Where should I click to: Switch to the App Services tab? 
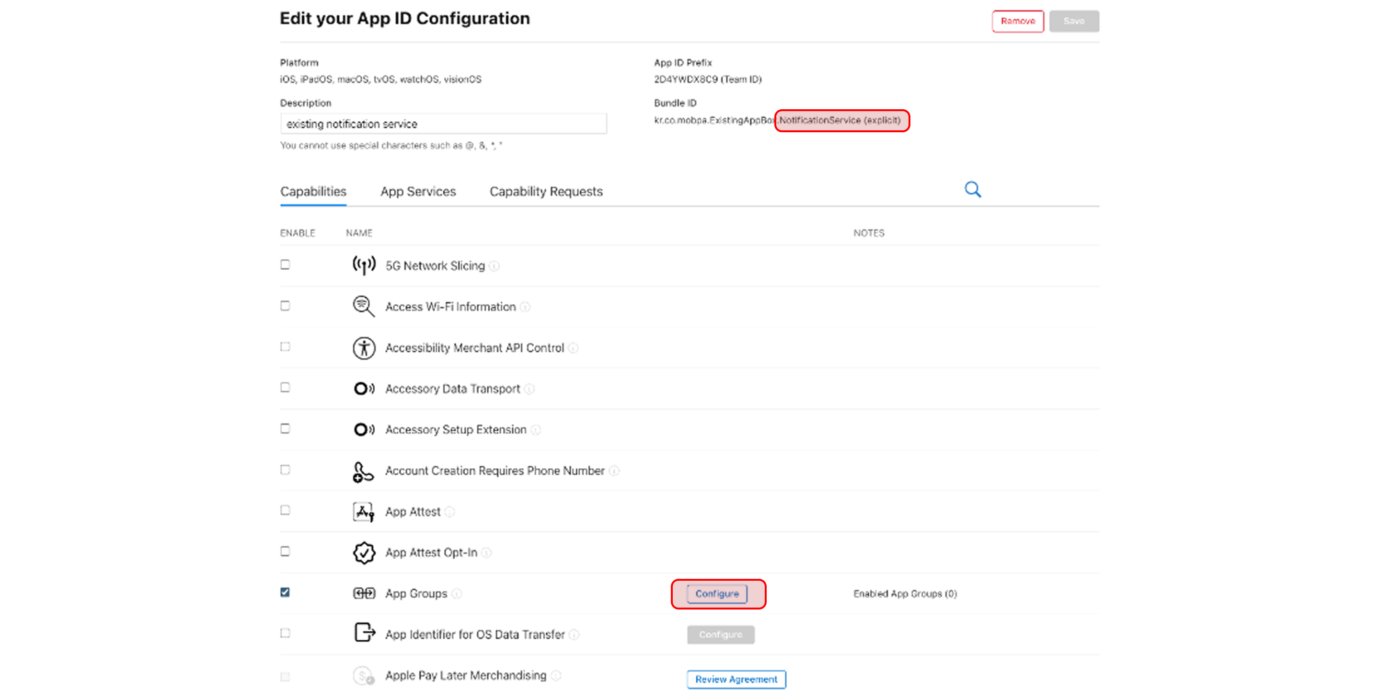point(418,192)
